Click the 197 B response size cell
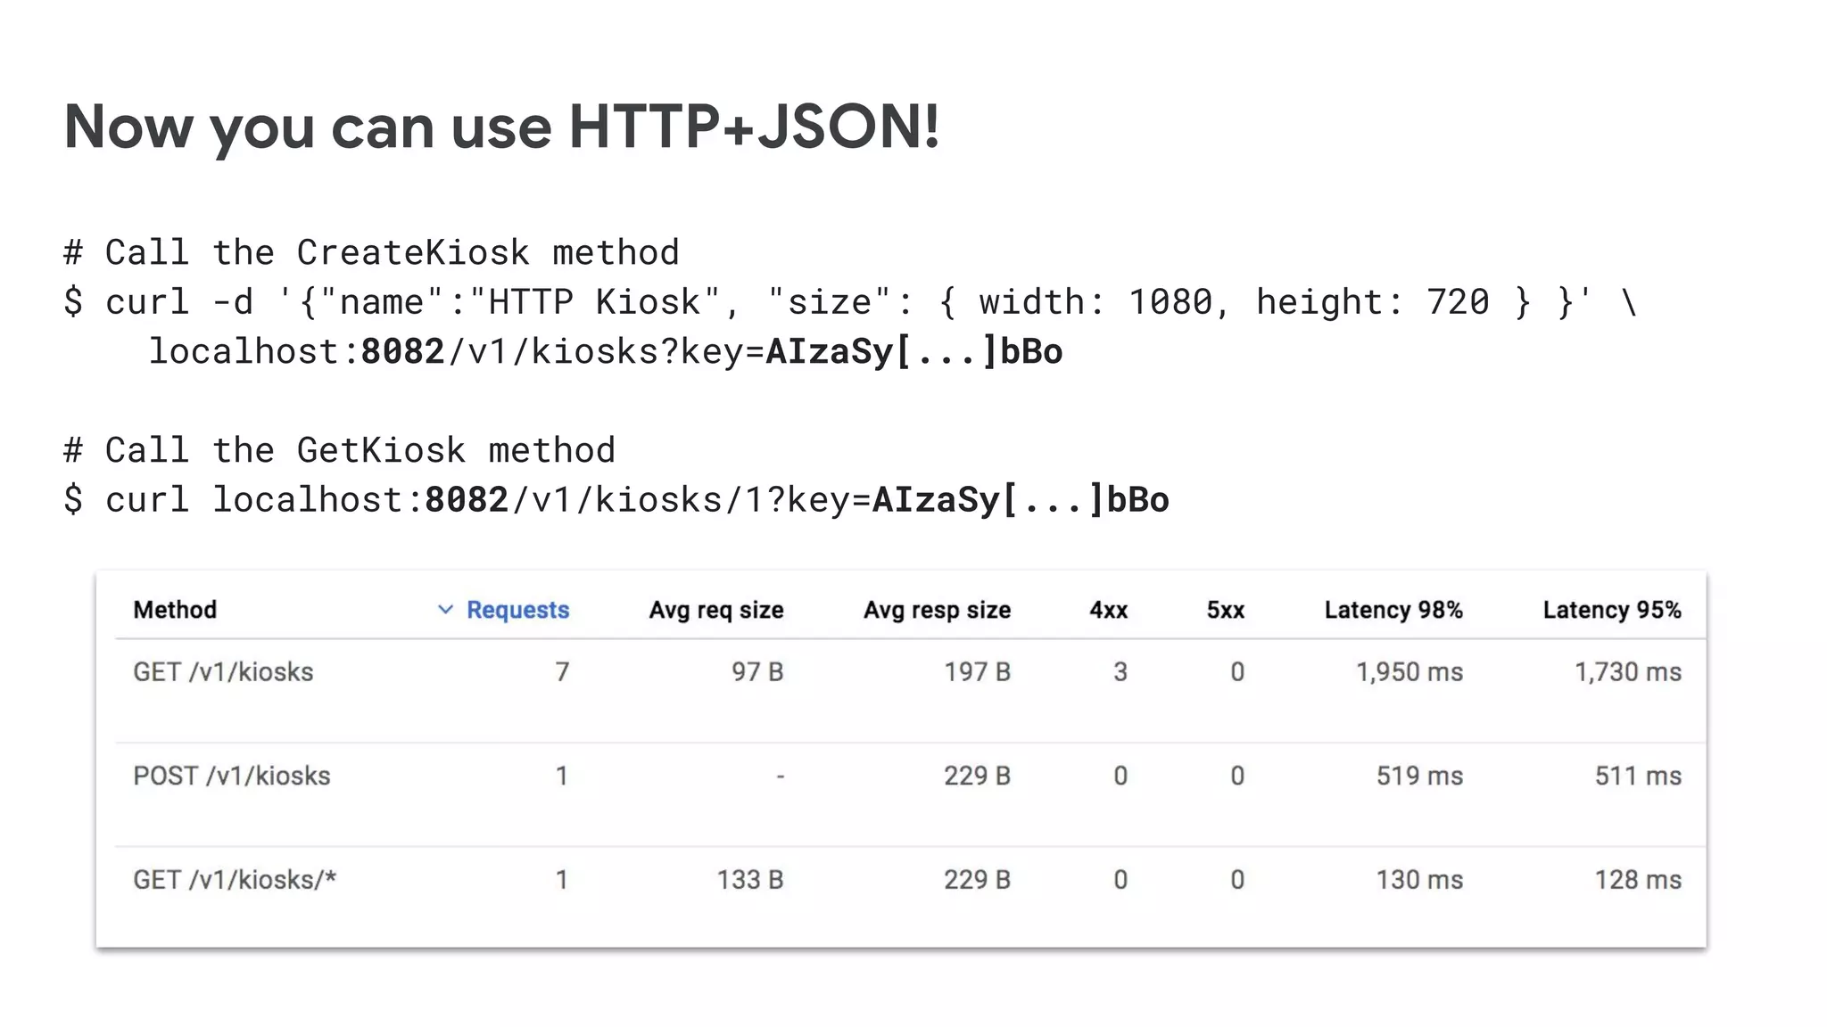 coord(978,672)
